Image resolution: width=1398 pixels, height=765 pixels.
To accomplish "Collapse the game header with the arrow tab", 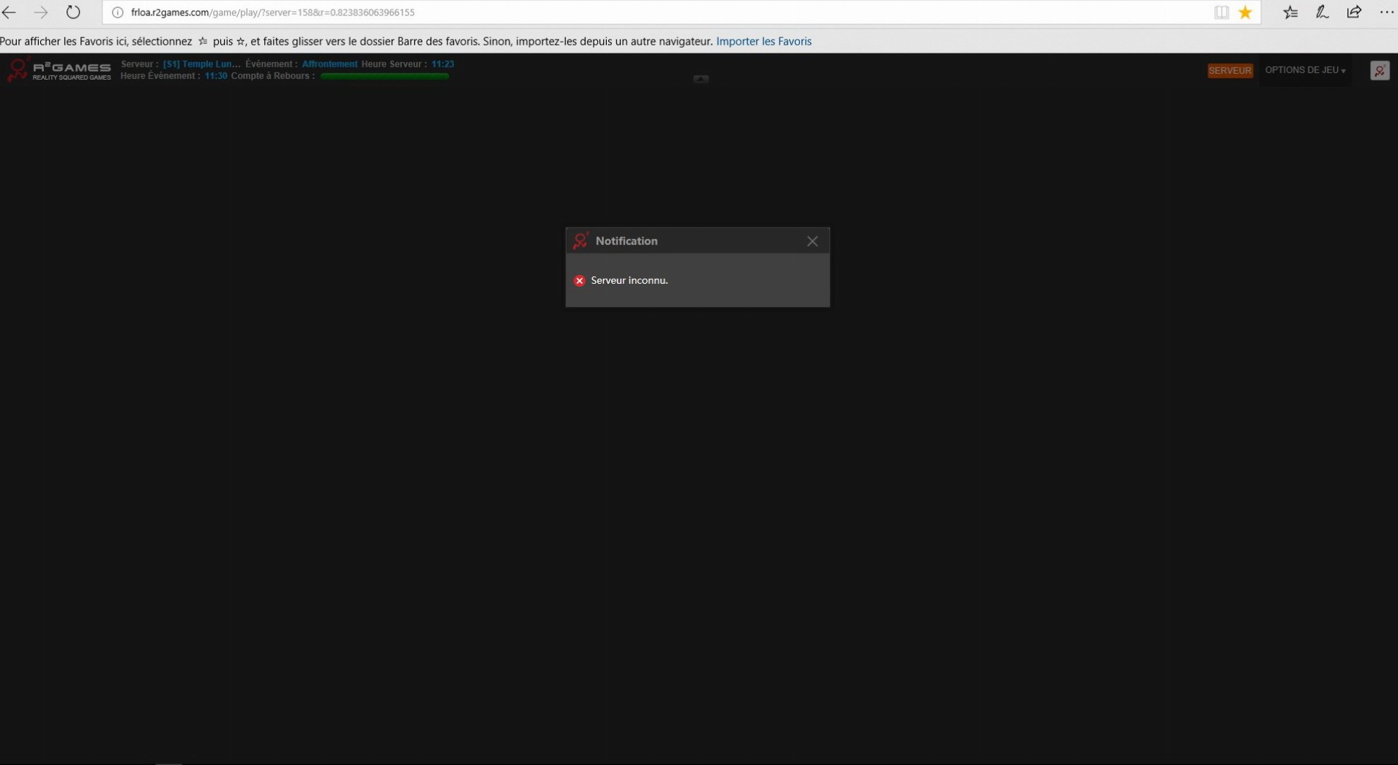I will (x=700, y=79).
